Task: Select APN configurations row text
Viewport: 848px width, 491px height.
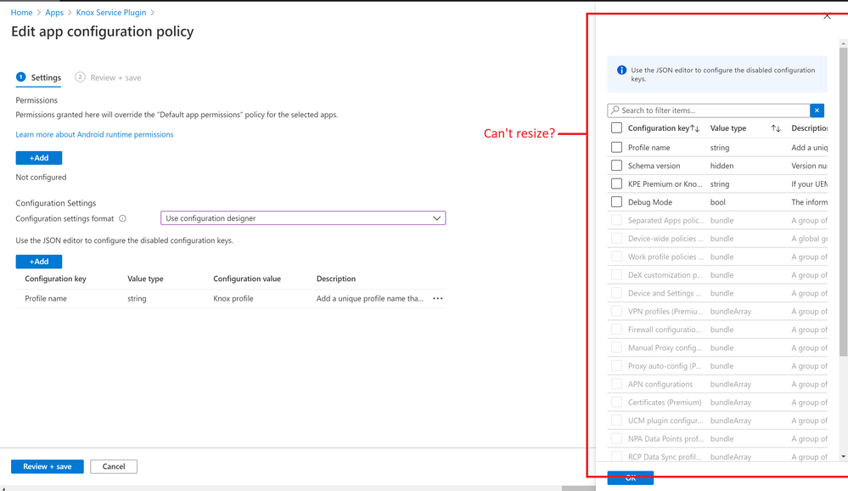Action: tap(660, 384)
